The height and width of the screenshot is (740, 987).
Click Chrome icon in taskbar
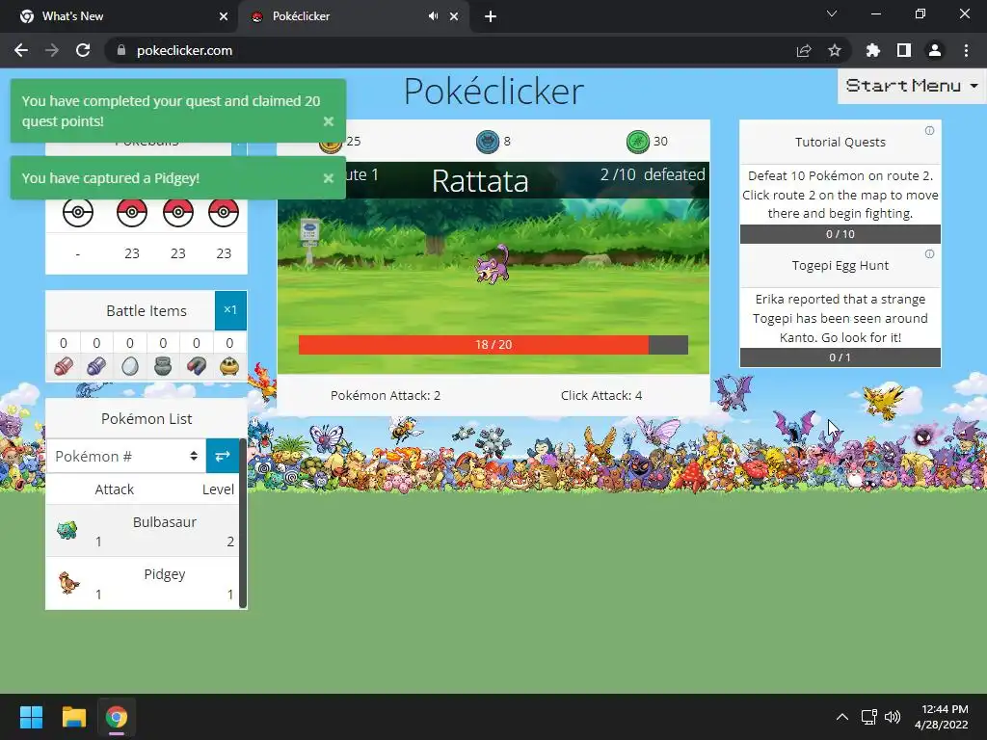tap(117, 717)
